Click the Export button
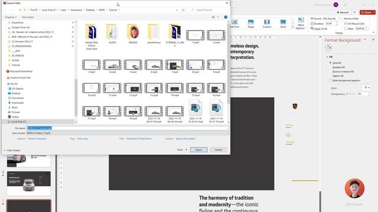This screenshot has width=378, height=212. pyautogui.click(x=198, y=150)
